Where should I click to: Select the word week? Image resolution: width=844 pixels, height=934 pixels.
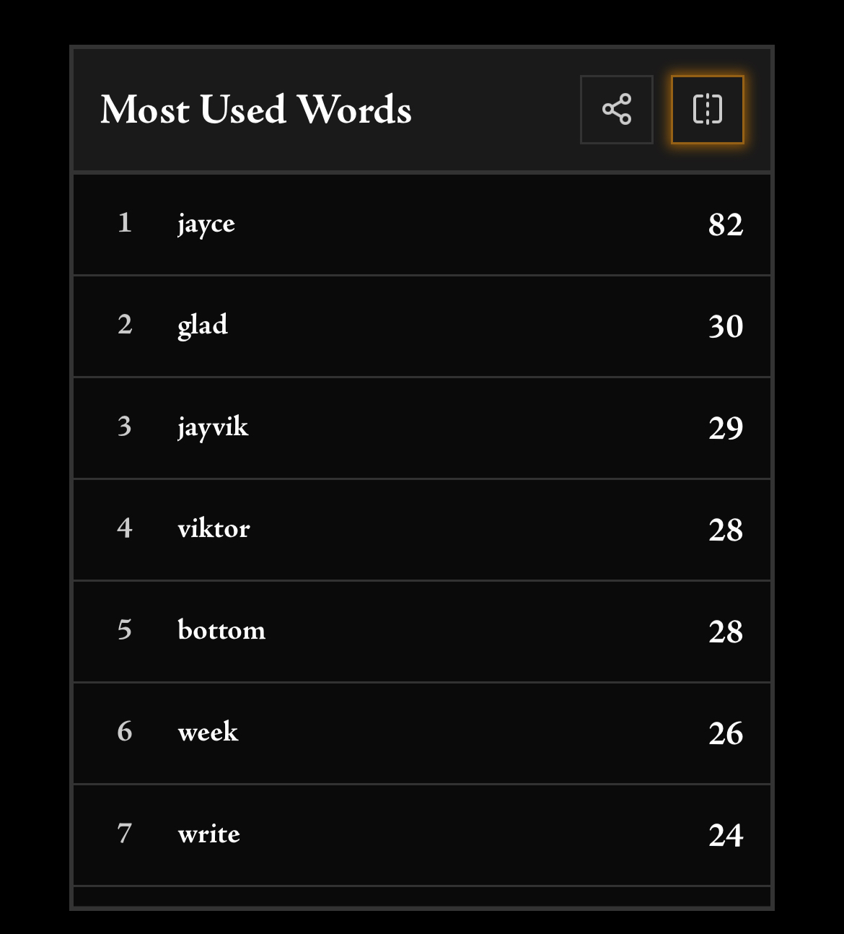[208, 733]
